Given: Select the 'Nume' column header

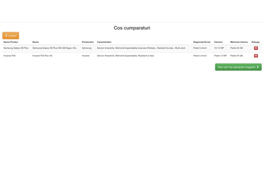Looking at the screenshot, I should 36,42.
